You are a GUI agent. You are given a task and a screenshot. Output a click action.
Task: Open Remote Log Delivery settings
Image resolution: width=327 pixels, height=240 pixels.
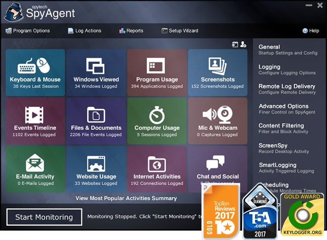pyautogui.click(x=287, y=89)
